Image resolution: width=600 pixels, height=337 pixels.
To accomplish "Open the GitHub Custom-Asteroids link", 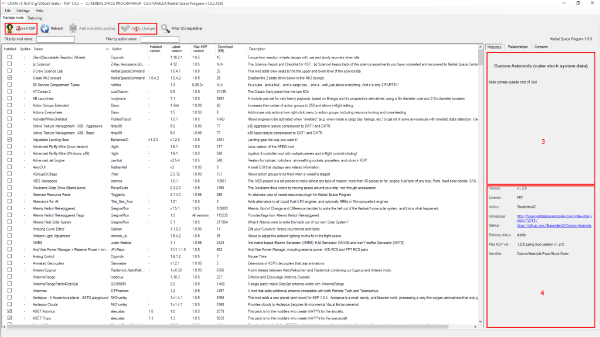I will (x=554, y=226).
